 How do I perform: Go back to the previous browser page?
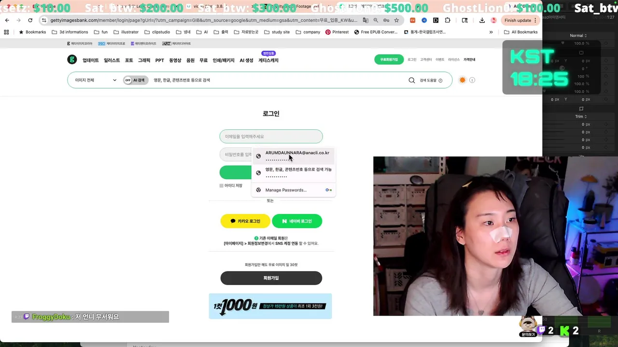click(7, 20)
